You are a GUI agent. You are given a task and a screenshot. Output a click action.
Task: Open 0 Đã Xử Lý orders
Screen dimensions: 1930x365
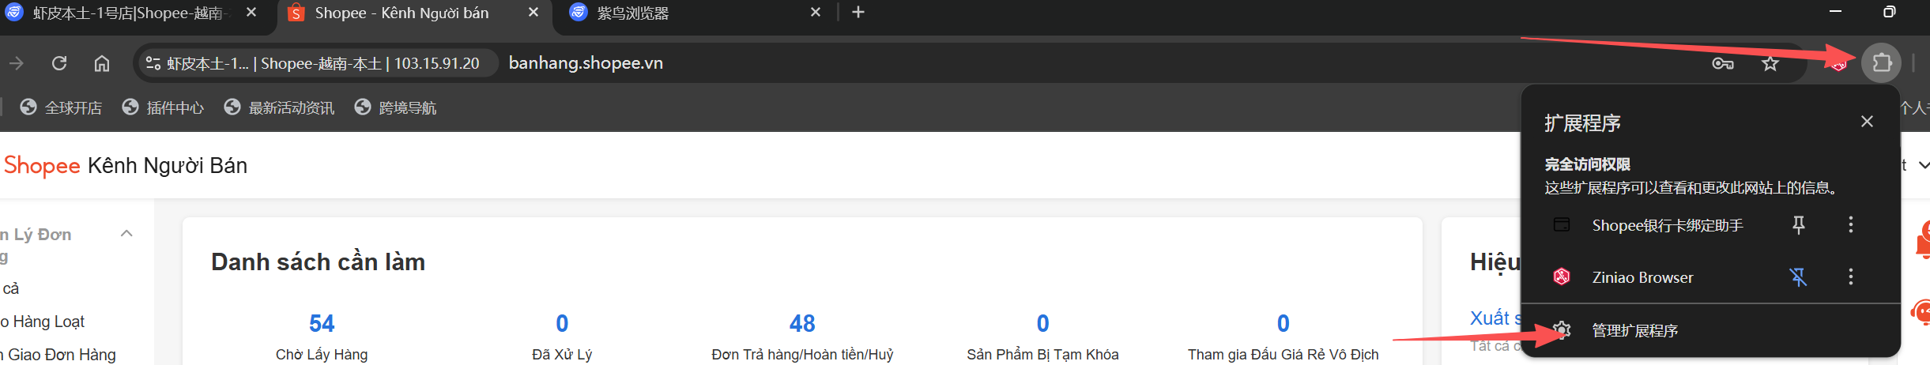562,337
